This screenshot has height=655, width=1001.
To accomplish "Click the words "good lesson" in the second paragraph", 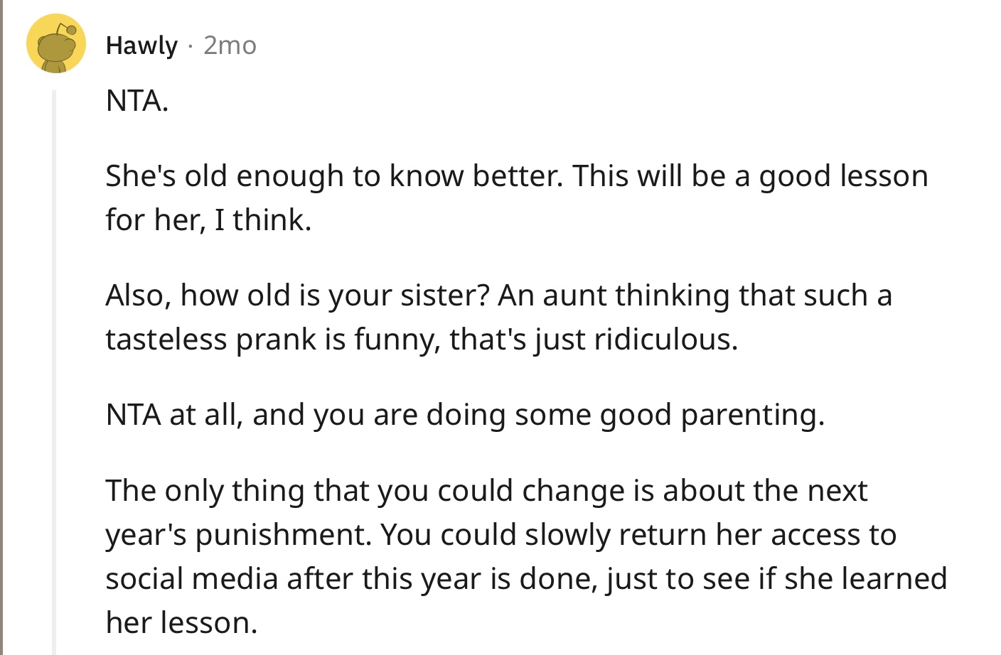I will tap(844, 178).
